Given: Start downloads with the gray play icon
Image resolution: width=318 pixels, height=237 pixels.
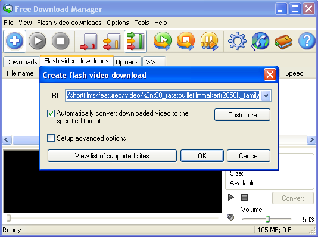Looking at the screenshot, I should click(x=38, y=41).
